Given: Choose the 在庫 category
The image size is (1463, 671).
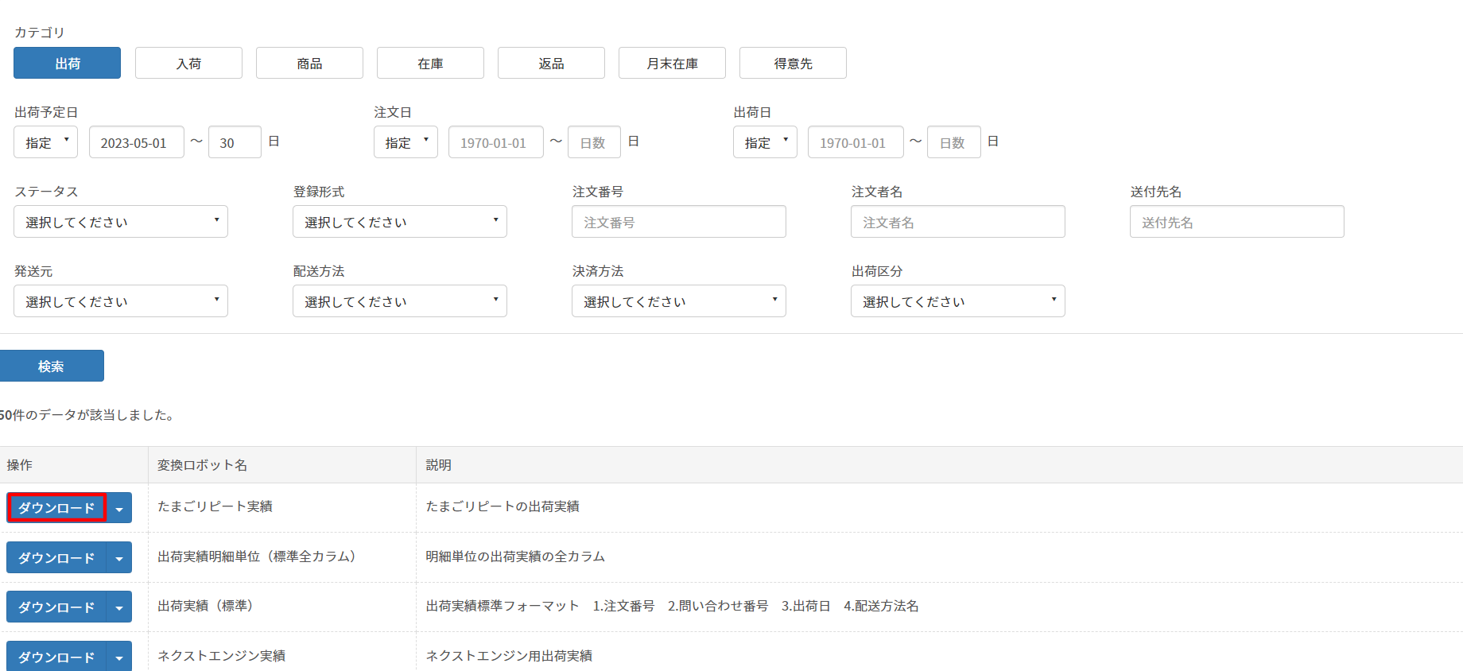Looking at the screenshot, I should click(430, 63).
